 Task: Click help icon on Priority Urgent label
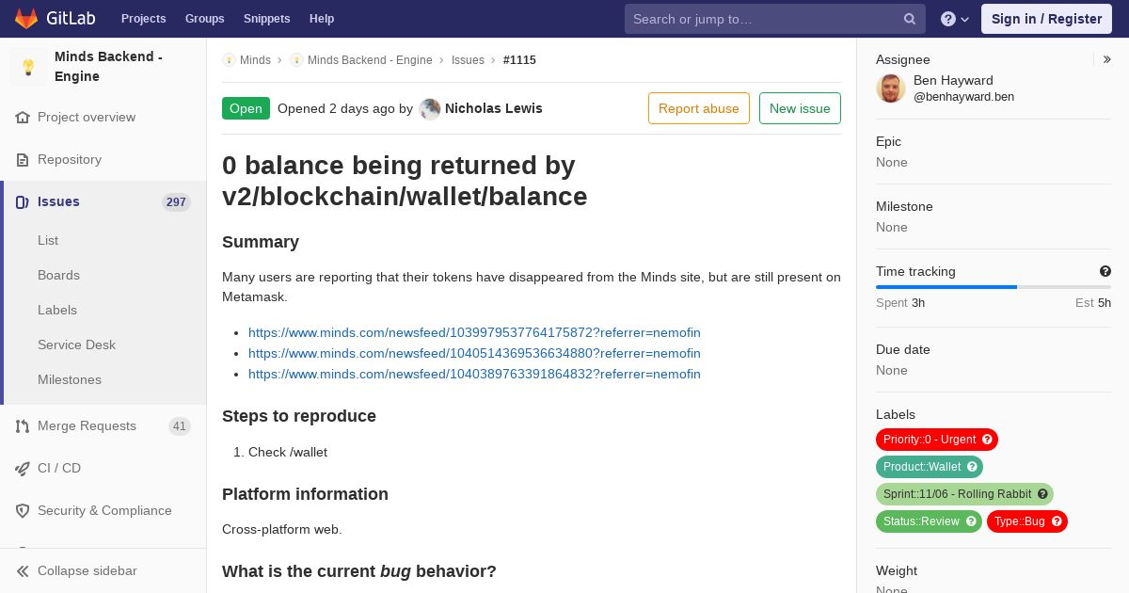click(987, 440)
